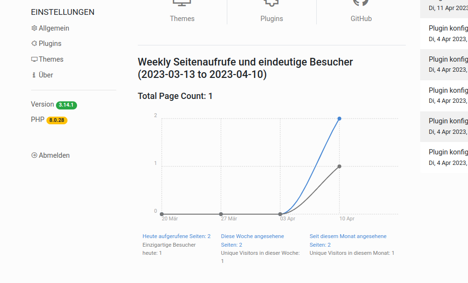Click the large monitor icon above Themes
This screenshot has width=468, height=283.
(182, 2)
